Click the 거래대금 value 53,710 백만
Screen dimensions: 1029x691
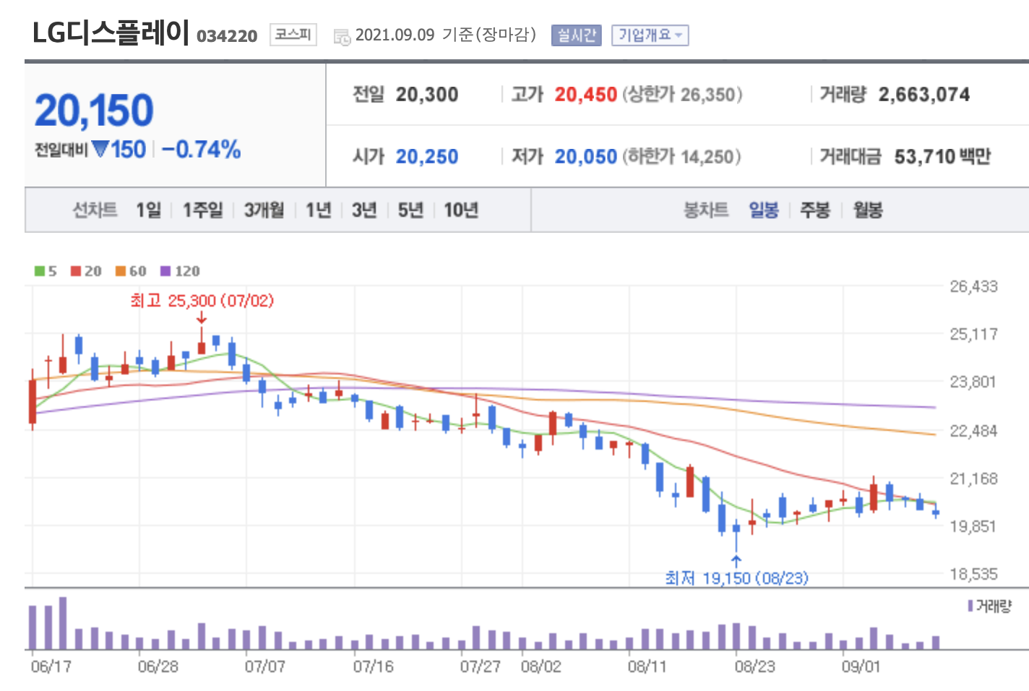[x=942, y=157]
